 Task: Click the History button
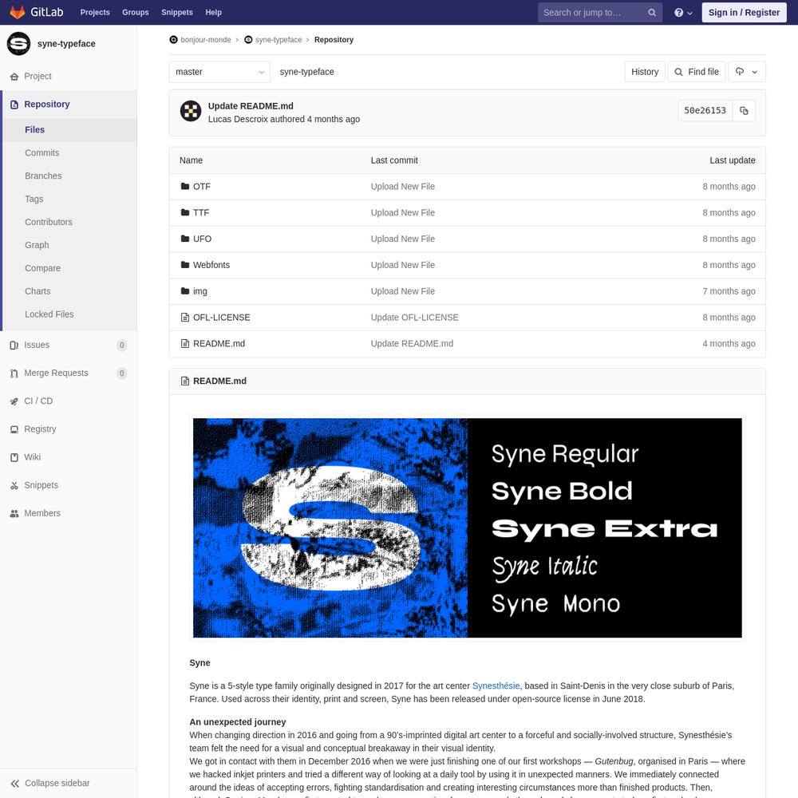(644, 72)
